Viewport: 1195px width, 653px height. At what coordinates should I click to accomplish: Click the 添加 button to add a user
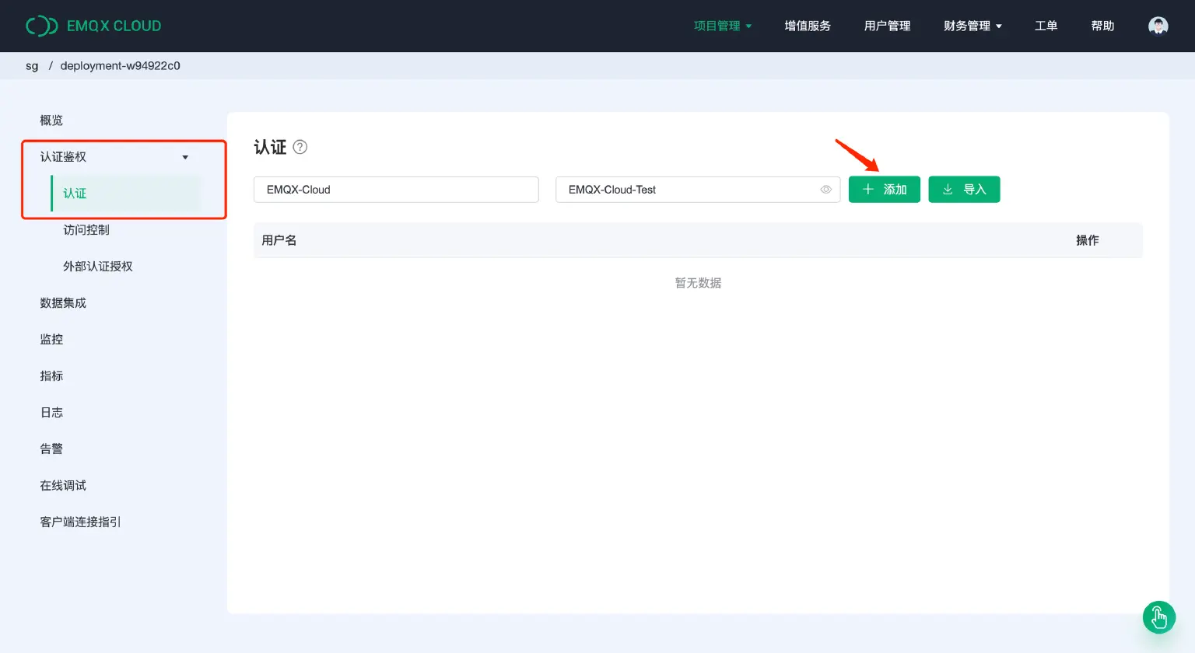click(885, 189)
